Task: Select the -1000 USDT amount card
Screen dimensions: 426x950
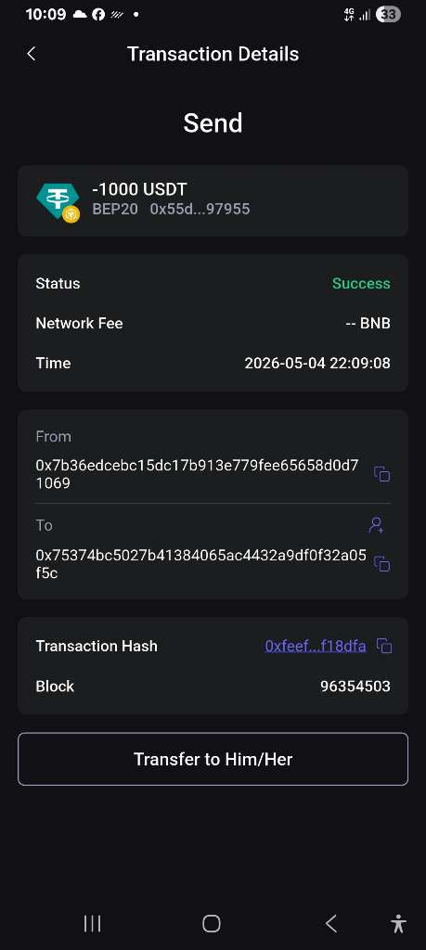Action: 213,200
